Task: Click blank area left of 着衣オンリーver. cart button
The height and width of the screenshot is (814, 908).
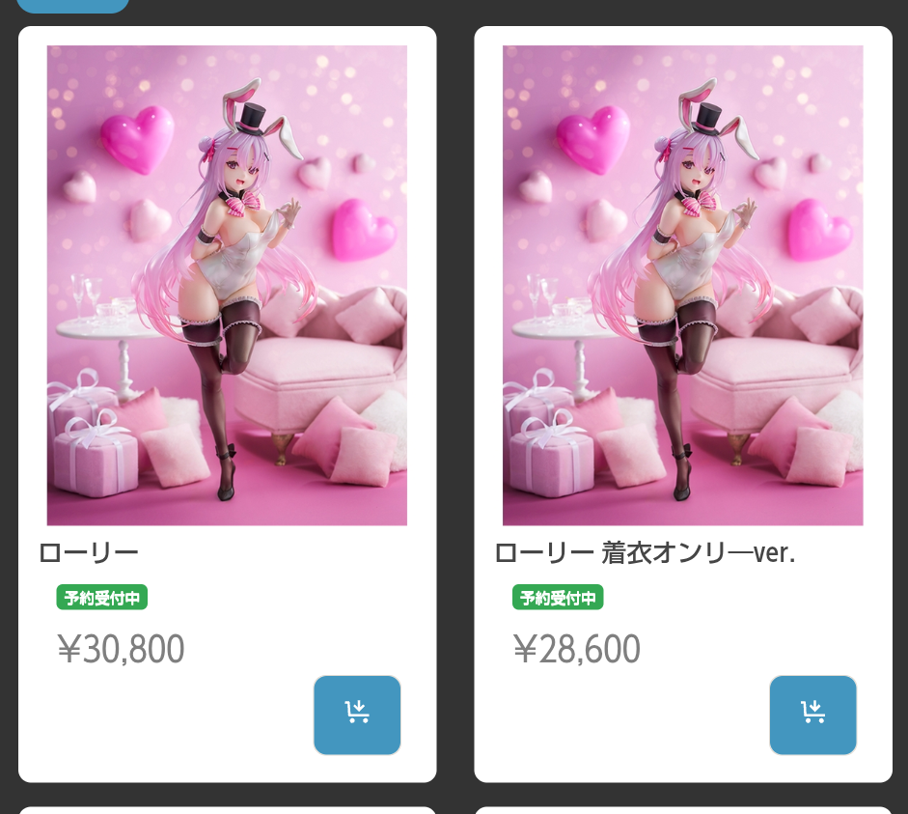Action: [629, 715]
